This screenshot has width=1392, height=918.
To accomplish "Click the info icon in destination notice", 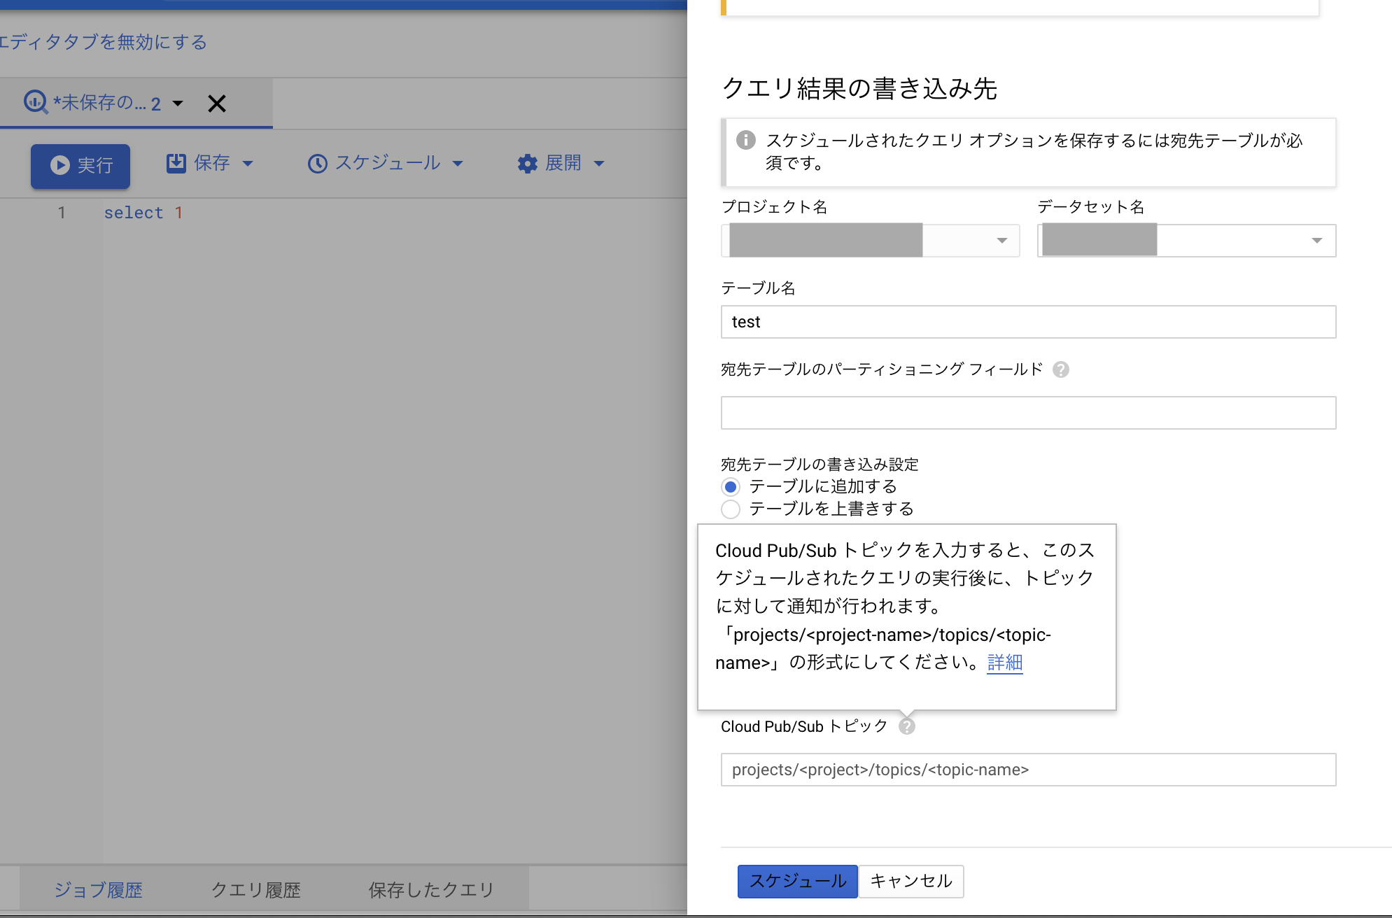I will coord(746,140).
